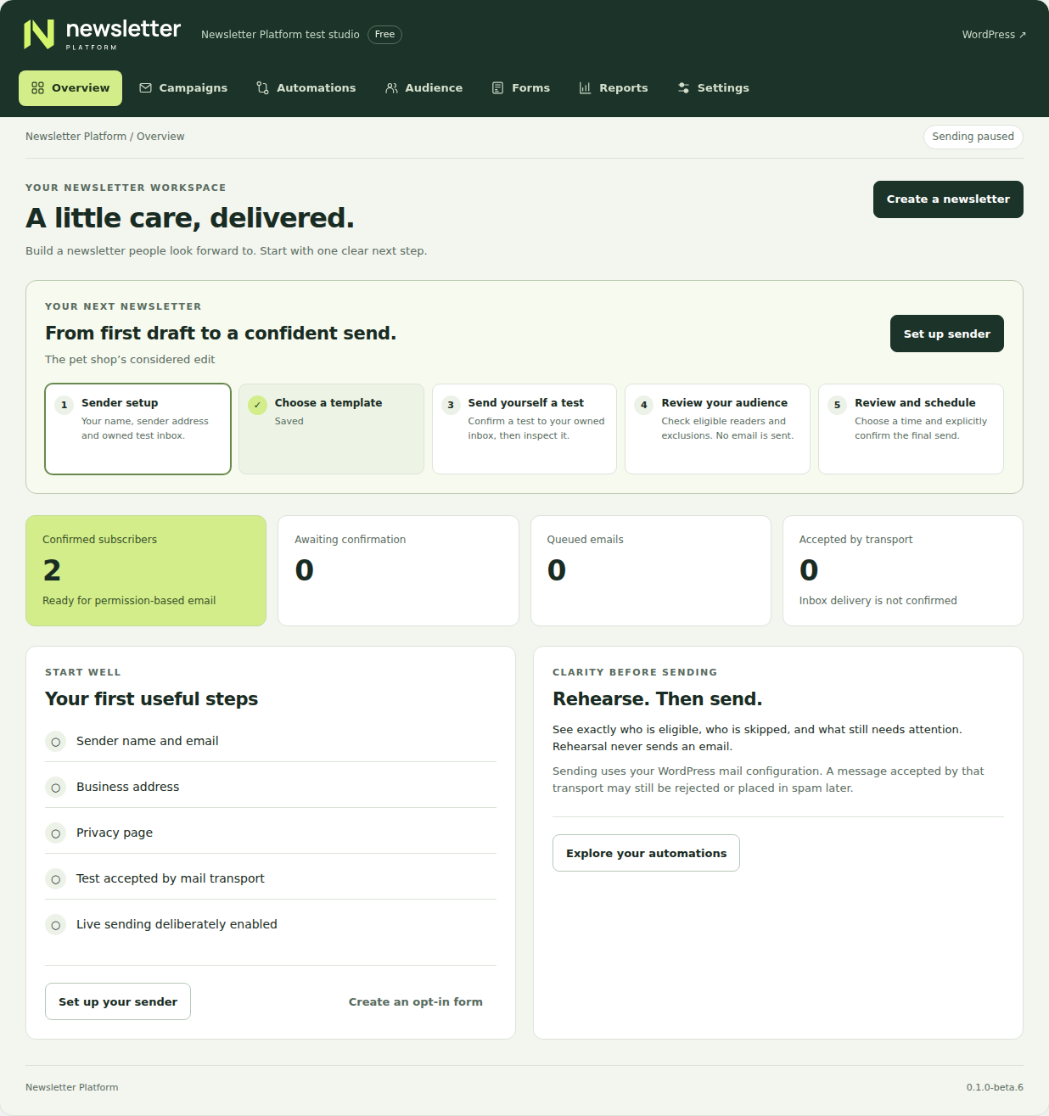Click the 'Business address' row text
Image resolution: width=1049 pixels, height=1116 pixels.
coord(128,787)
